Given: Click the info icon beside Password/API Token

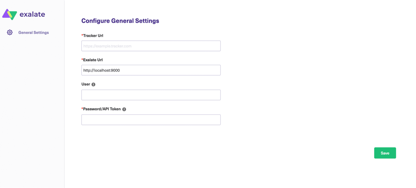Looking at the screenshot, I should pos(124,109).
